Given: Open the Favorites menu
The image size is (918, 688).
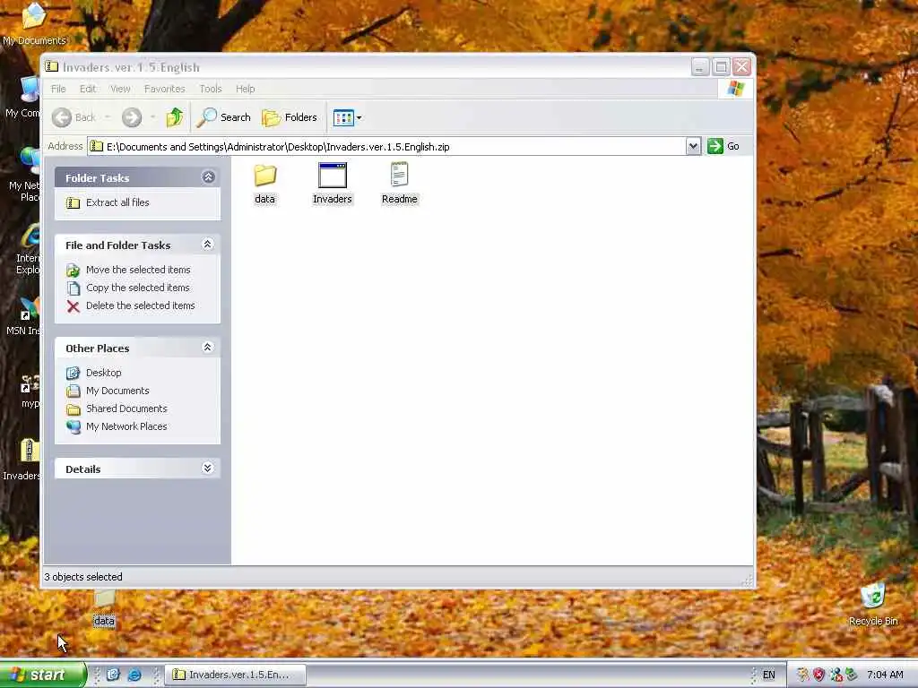Looking at the screenshot, I should [165, 89].
